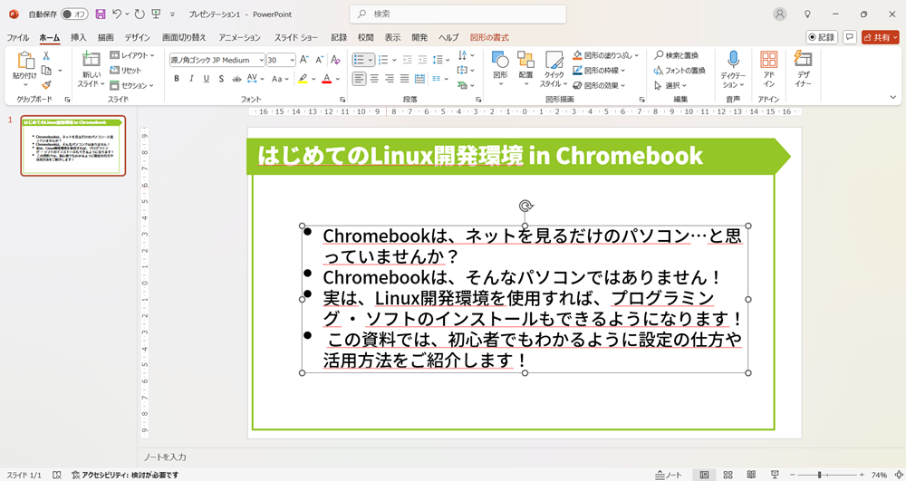Toggle text Shadow formatting
Screen dimensions: 906x481
[x=221, y=79]
